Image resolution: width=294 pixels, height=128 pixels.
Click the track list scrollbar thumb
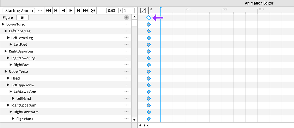coord(134,23)
